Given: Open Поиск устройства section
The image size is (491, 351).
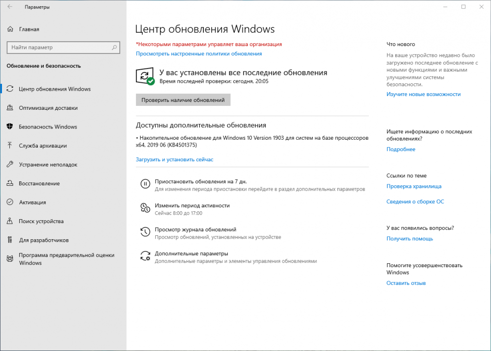Looking at the screenshot, I should 41,221.
